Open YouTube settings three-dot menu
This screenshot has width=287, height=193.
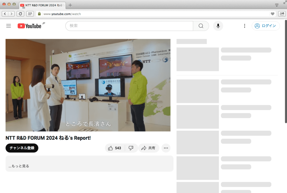coord(244,26)
